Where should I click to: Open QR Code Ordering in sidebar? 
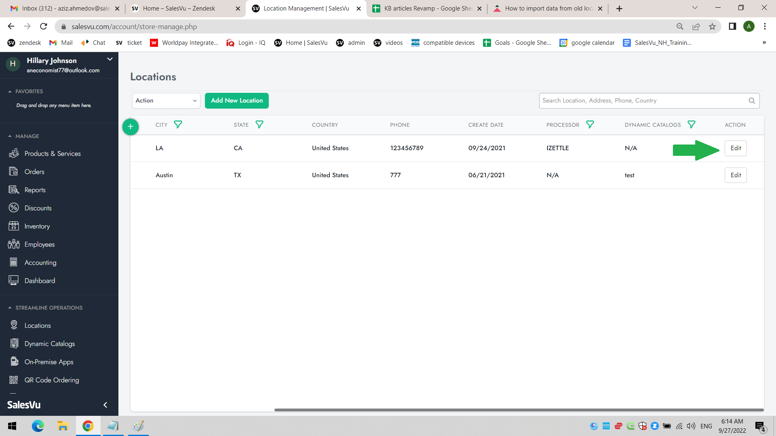tap(52, 380)
